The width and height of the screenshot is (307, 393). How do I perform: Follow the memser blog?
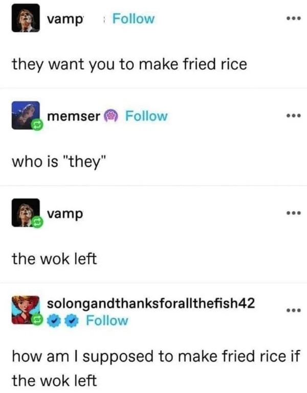(x=146, y=116)
